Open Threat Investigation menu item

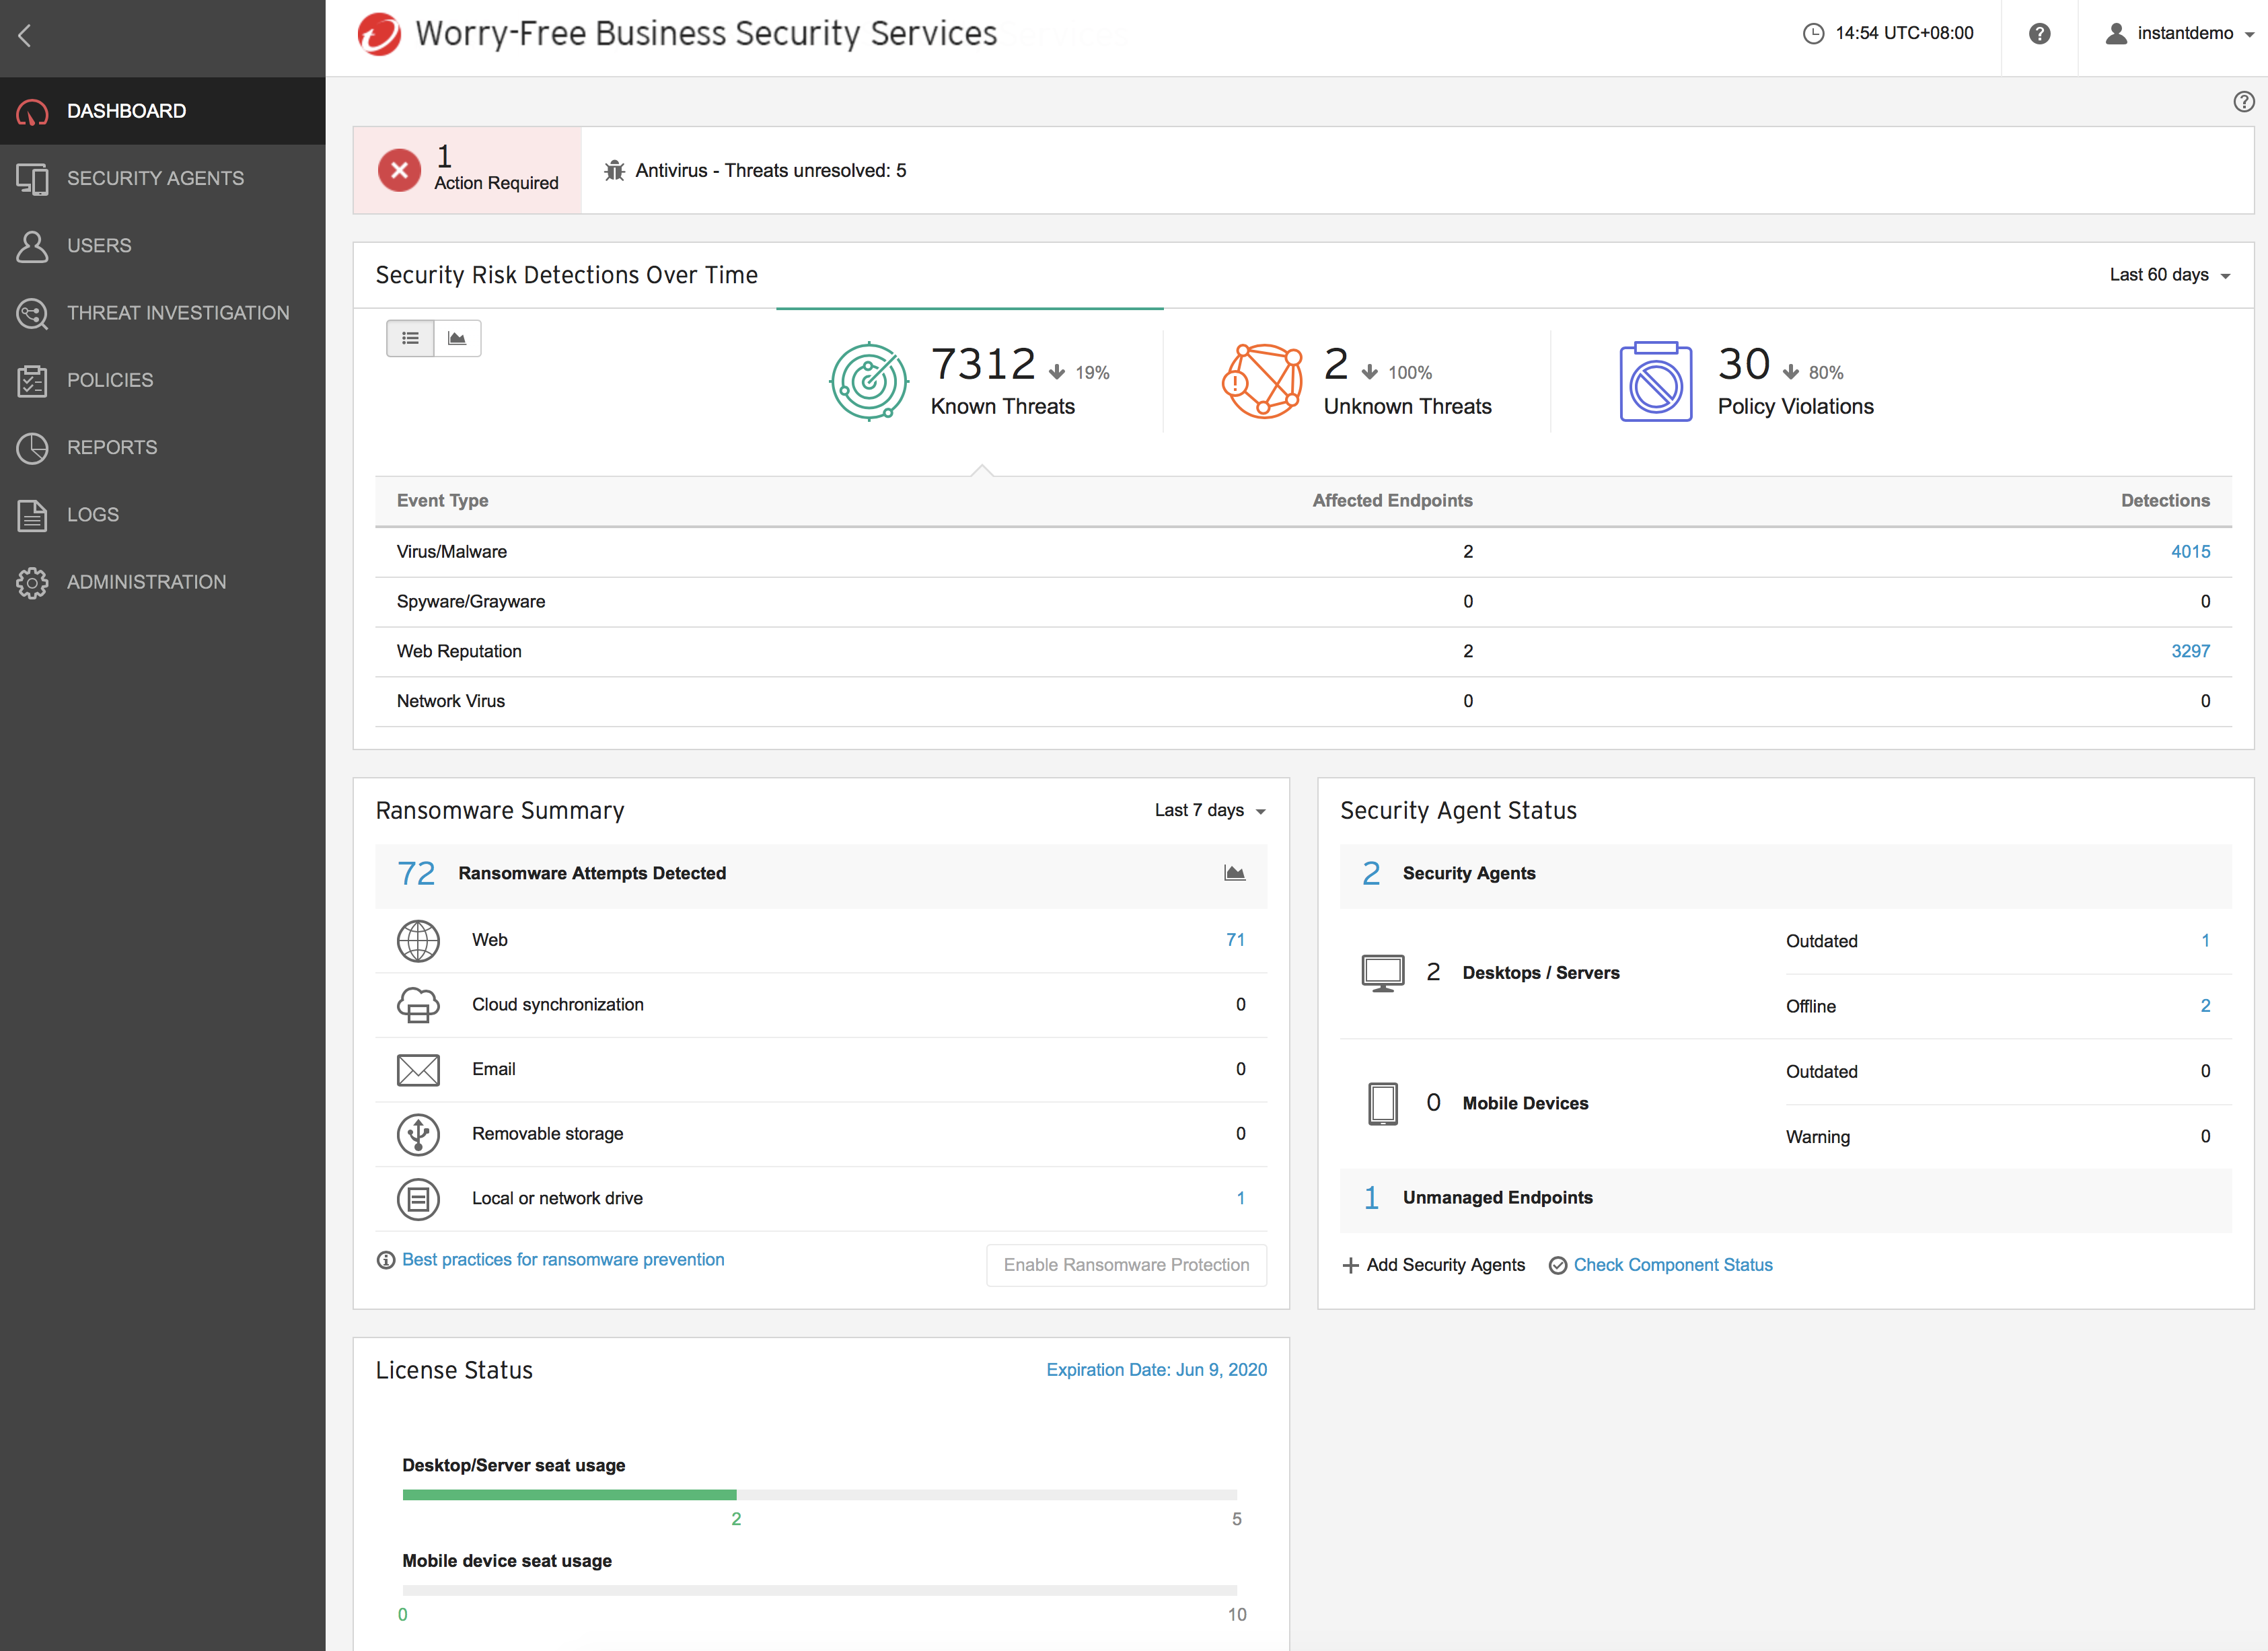tap(163, 313)
